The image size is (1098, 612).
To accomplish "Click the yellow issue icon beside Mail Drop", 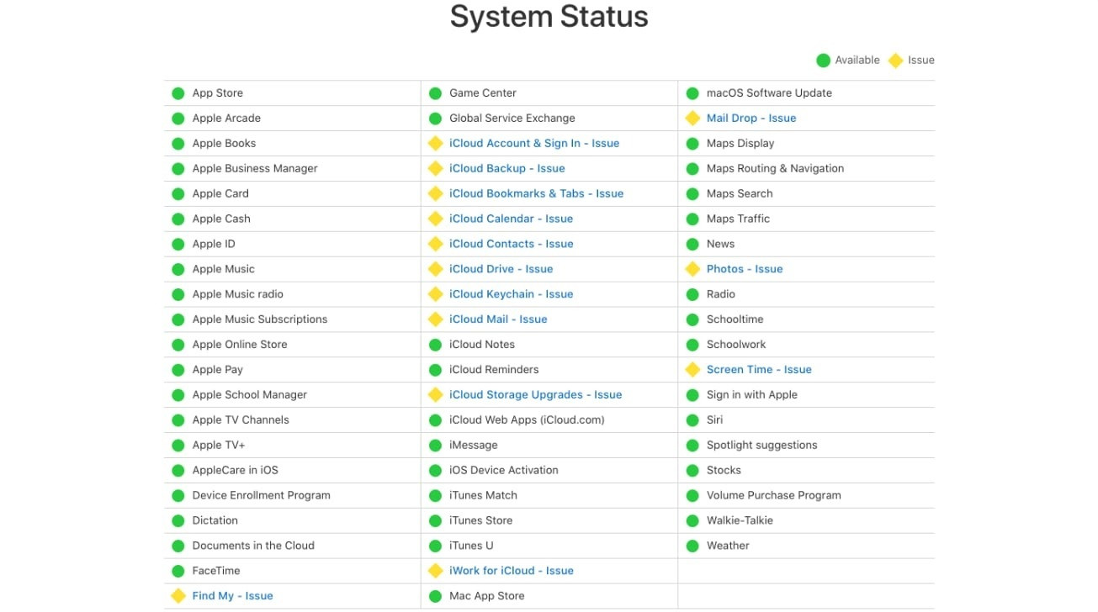I will (692, 118).
